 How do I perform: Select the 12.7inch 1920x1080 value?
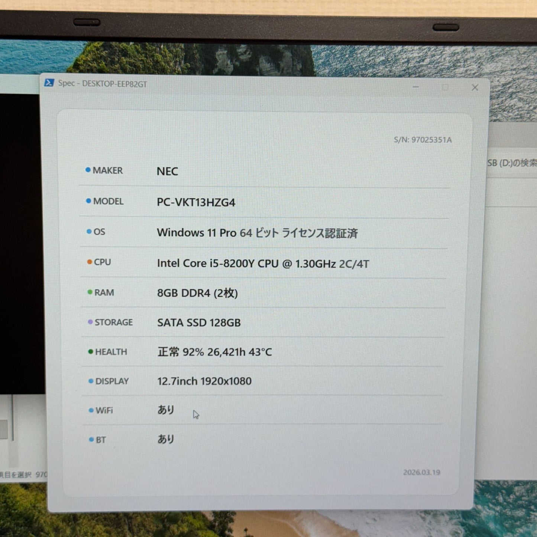coord(204,381)
